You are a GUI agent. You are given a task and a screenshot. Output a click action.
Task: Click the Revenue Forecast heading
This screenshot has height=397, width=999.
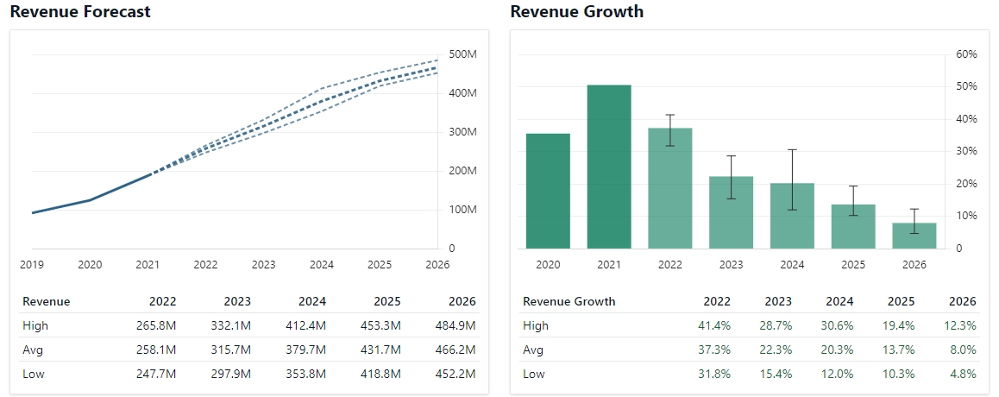point(80,12)
